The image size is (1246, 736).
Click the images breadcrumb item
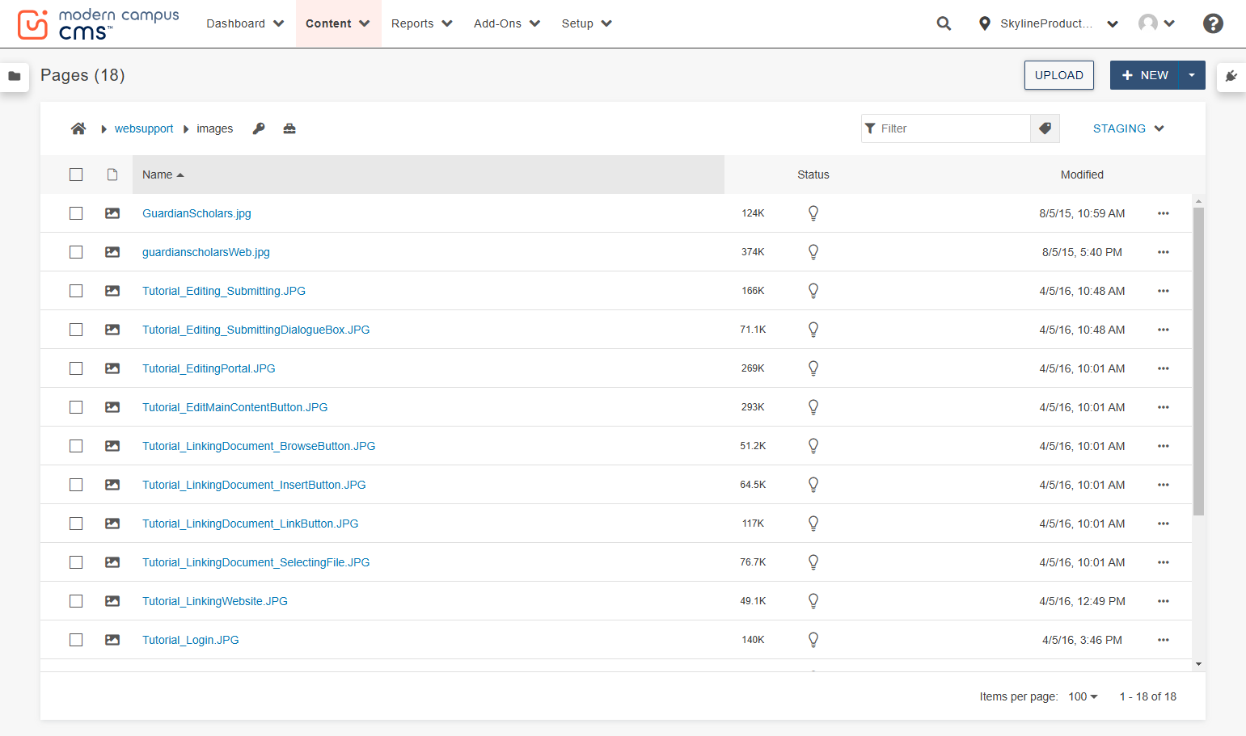[215, 128]
